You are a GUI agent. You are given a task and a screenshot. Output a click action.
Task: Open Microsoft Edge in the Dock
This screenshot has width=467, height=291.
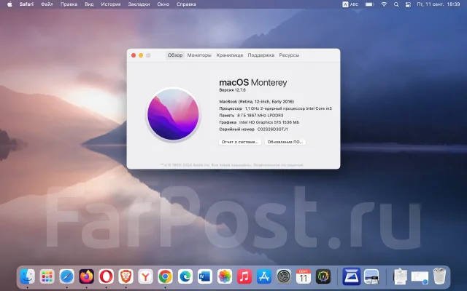coord(185,276)
